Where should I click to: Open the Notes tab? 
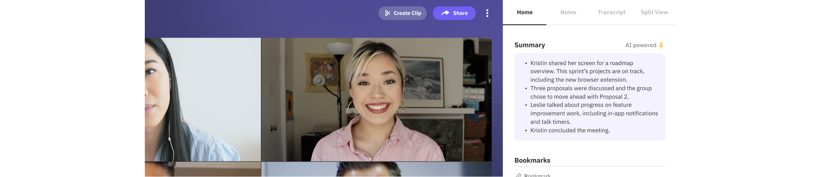(568, 12)
